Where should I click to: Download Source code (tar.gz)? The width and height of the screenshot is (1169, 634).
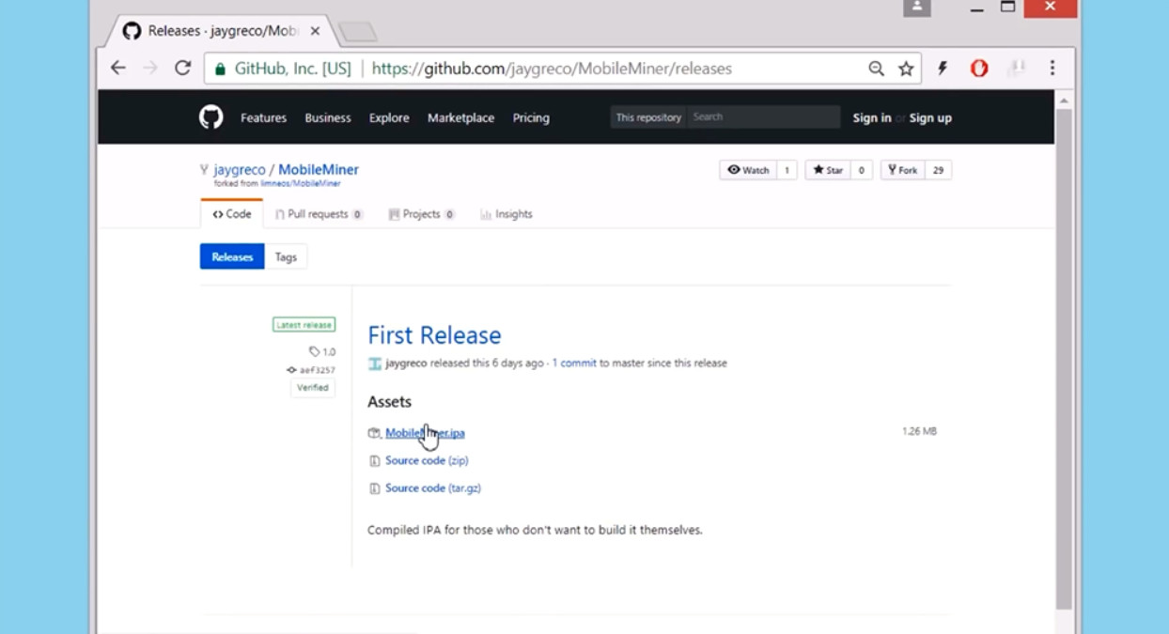pos(433,488)
